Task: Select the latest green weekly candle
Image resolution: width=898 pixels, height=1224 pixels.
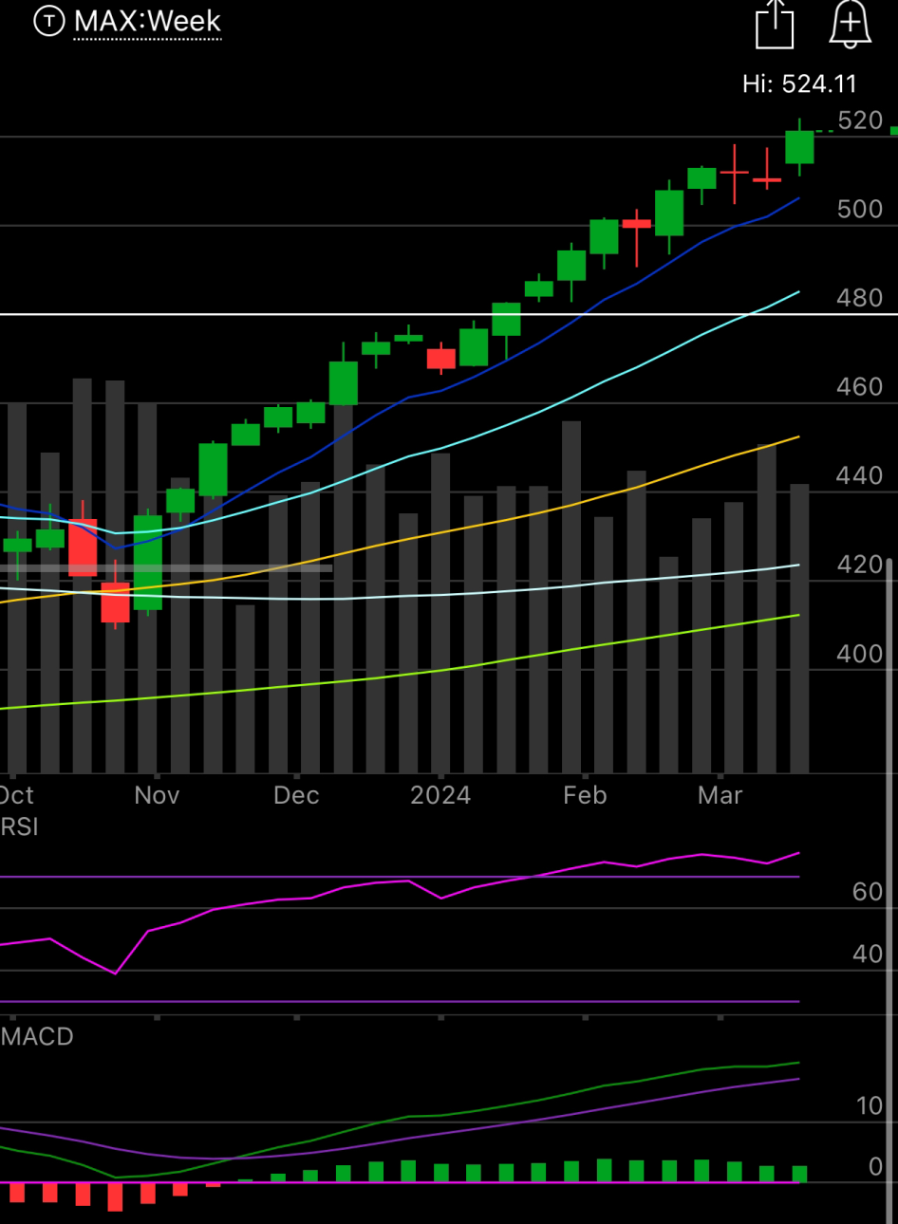Action: click(x=799, y=147)
